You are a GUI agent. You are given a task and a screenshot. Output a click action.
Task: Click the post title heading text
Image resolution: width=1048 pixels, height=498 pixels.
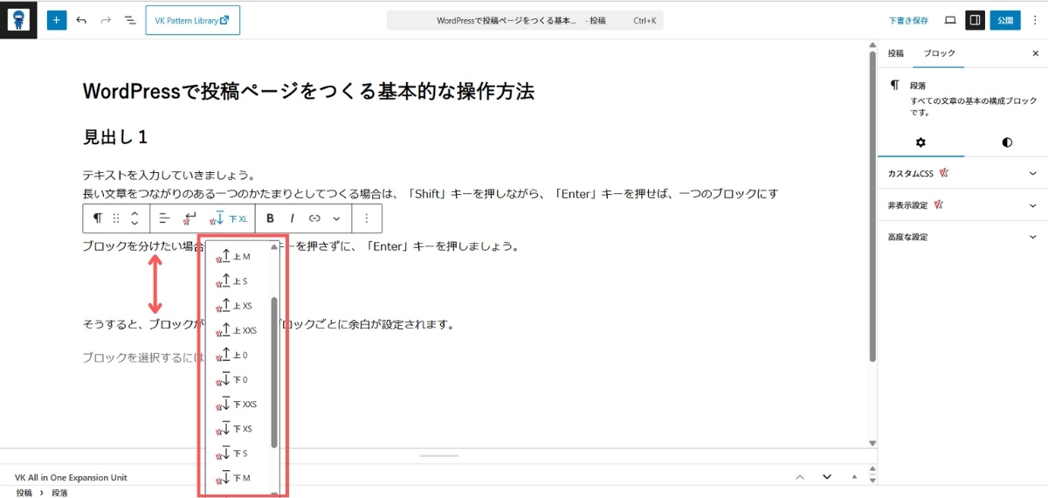coord(308,91)
